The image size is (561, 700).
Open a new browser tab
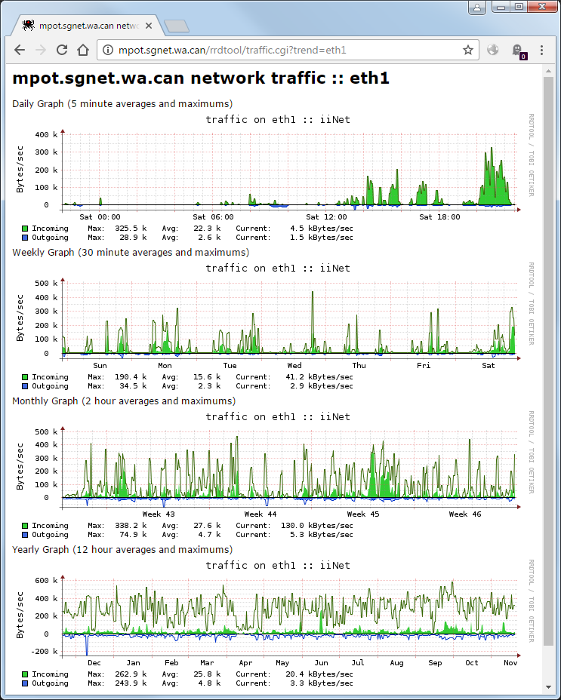click(x=177, y=26)
